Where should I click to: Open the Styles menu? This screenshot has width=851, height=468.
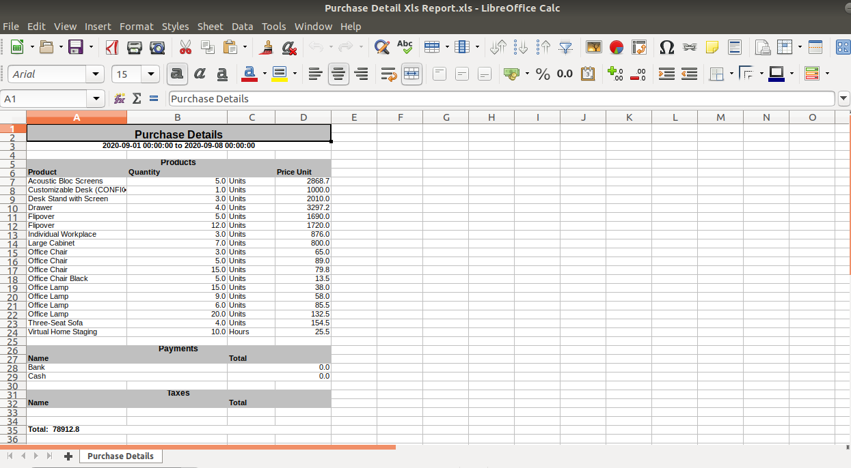click(x=176, y=27)
